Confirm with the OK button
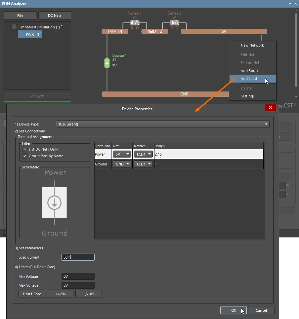 pos(234,310)
